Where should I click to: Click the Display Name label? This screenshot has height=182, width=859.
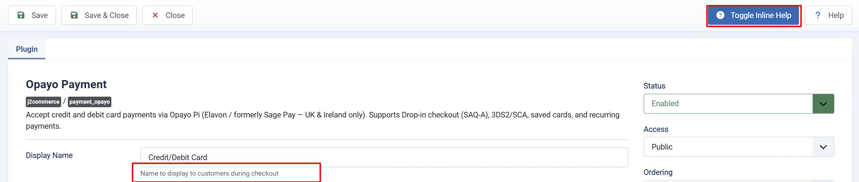point(49,155)
